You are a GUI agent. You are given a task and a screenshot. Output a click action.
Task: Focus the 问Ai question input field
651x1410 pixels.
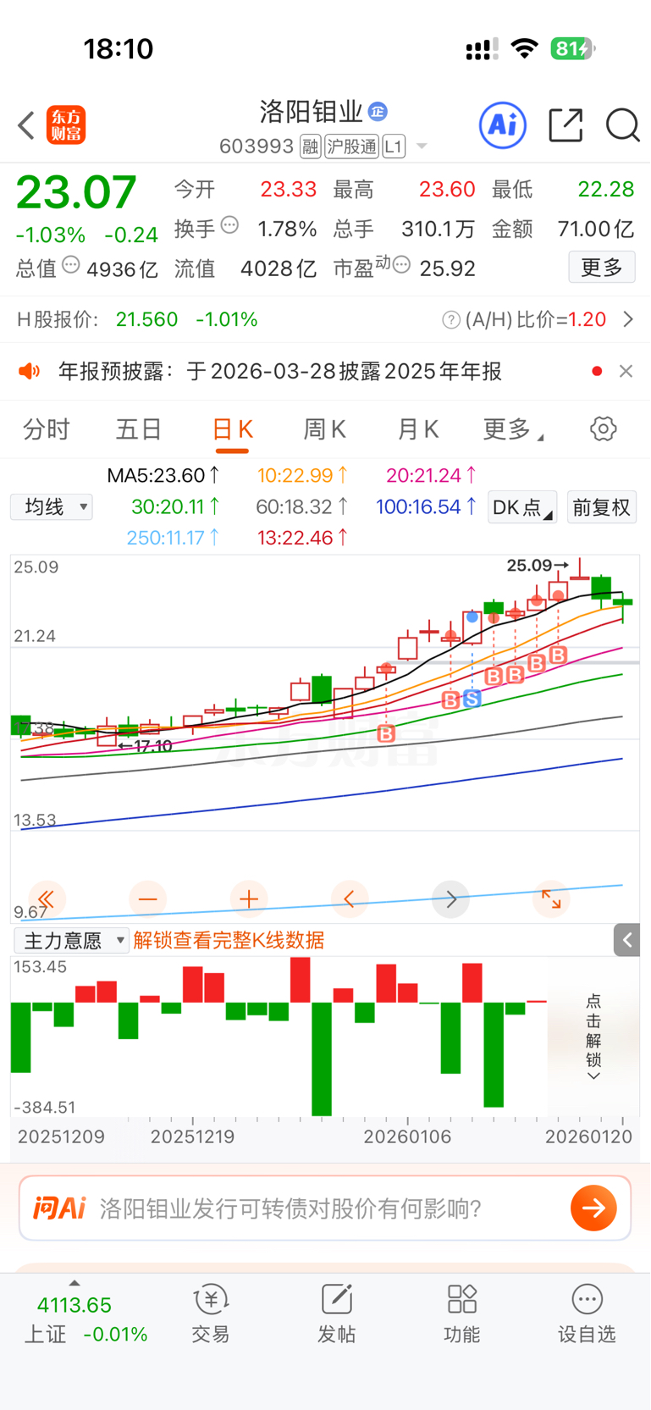(325, 1208)
